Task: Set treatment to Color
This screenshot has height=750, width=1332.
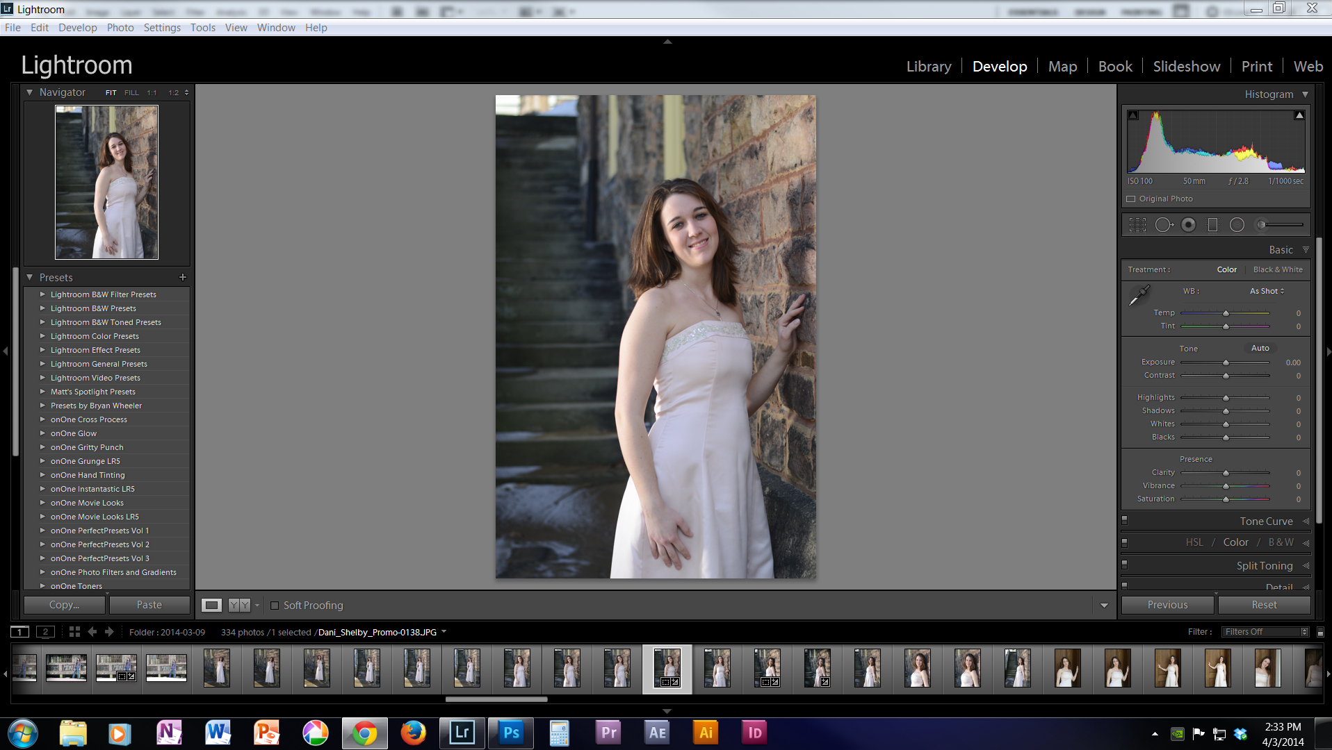Action: [1226, 269]
